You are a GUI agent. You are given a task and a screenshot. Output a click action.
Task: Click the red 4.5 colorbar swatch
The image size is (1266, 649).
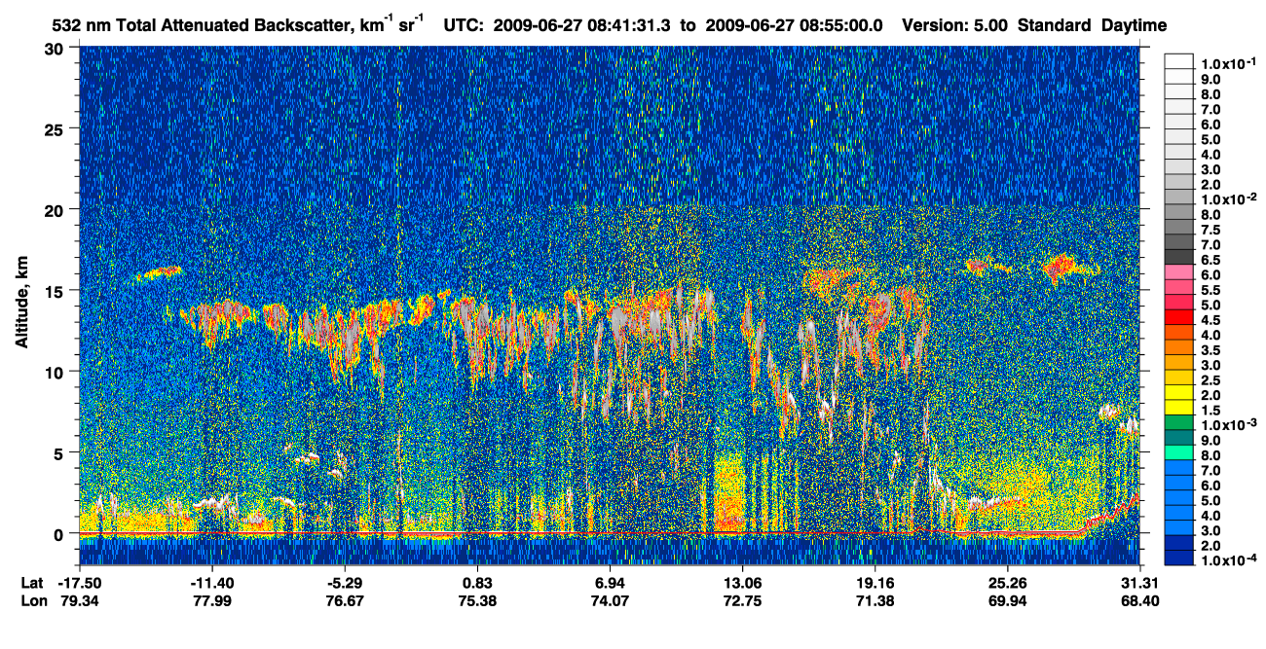pos(1178,318)
